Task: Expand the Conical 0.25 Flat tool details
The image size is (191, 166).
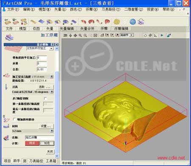Action: point(52,92)
